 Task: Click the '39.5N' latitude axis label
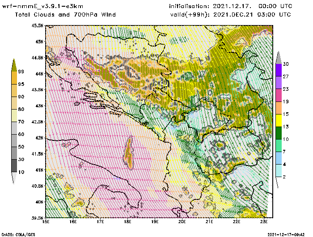(x=37, y=218)
